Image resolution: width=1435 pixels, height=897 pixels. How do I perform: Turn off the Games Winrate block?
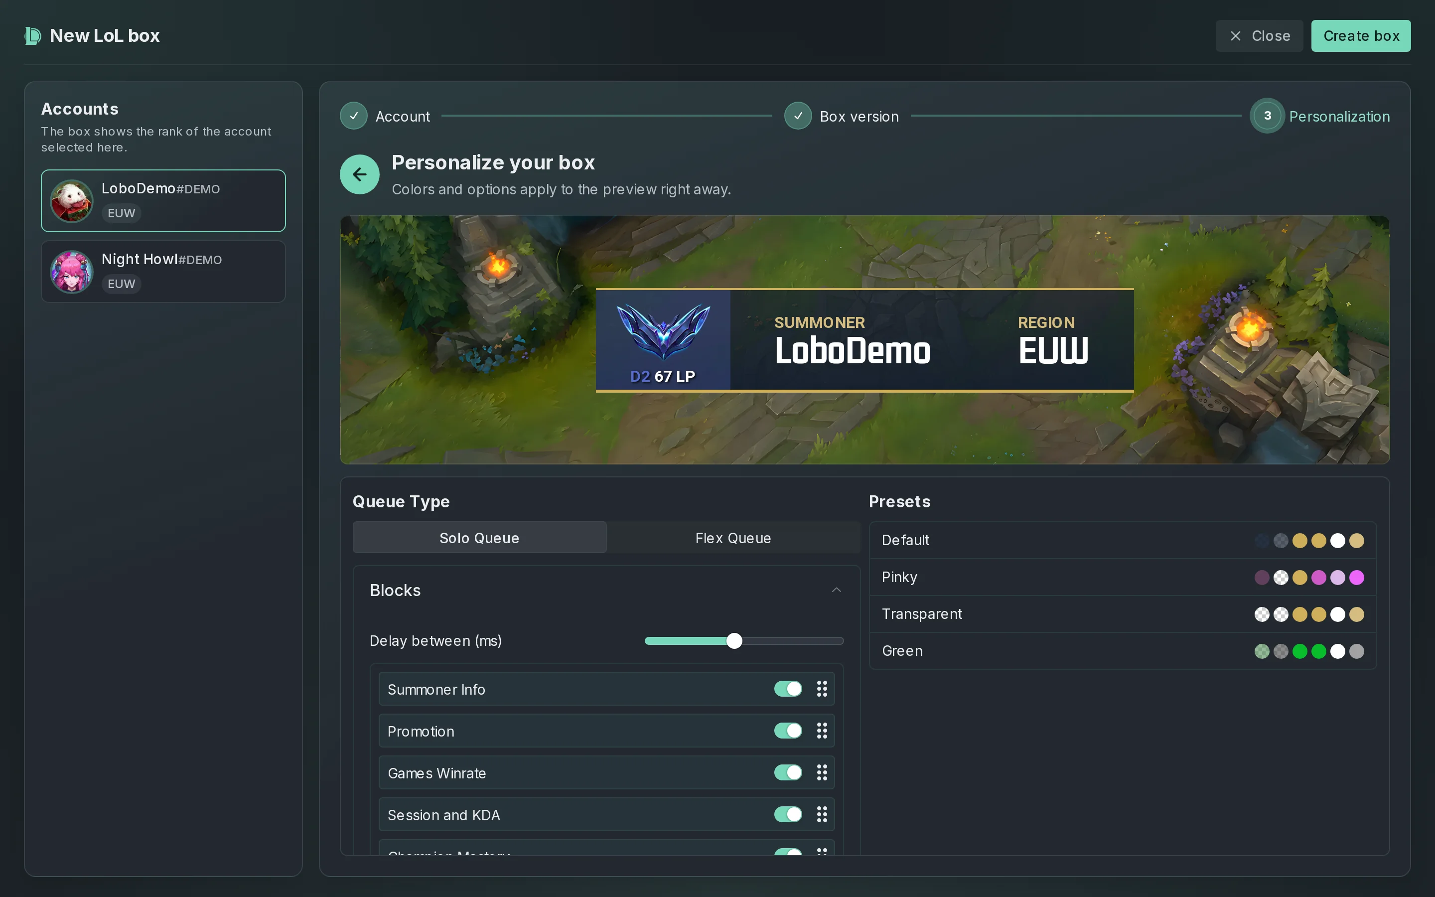click(788, 772)
